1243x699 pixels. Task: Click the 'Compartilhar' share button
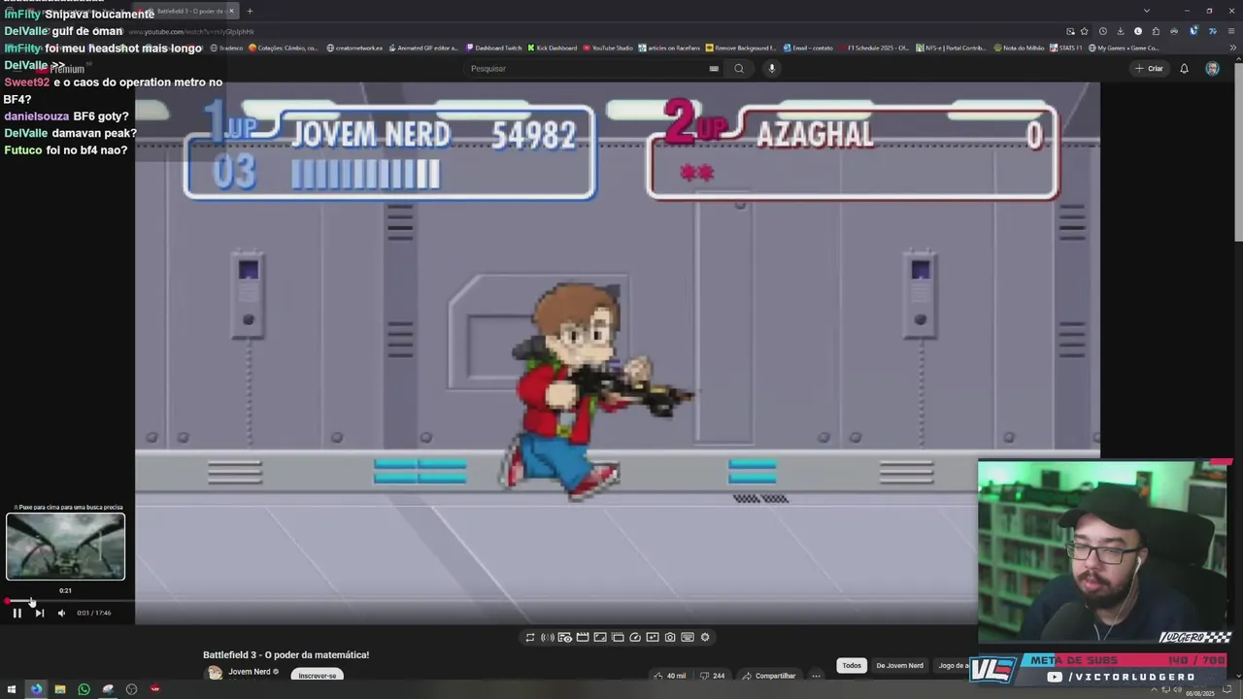click(x=770, y=676)
